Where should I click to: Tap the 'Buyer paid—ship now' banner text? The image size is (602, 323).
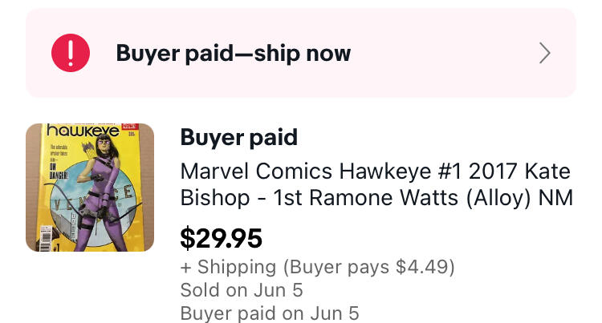point(234,53)
